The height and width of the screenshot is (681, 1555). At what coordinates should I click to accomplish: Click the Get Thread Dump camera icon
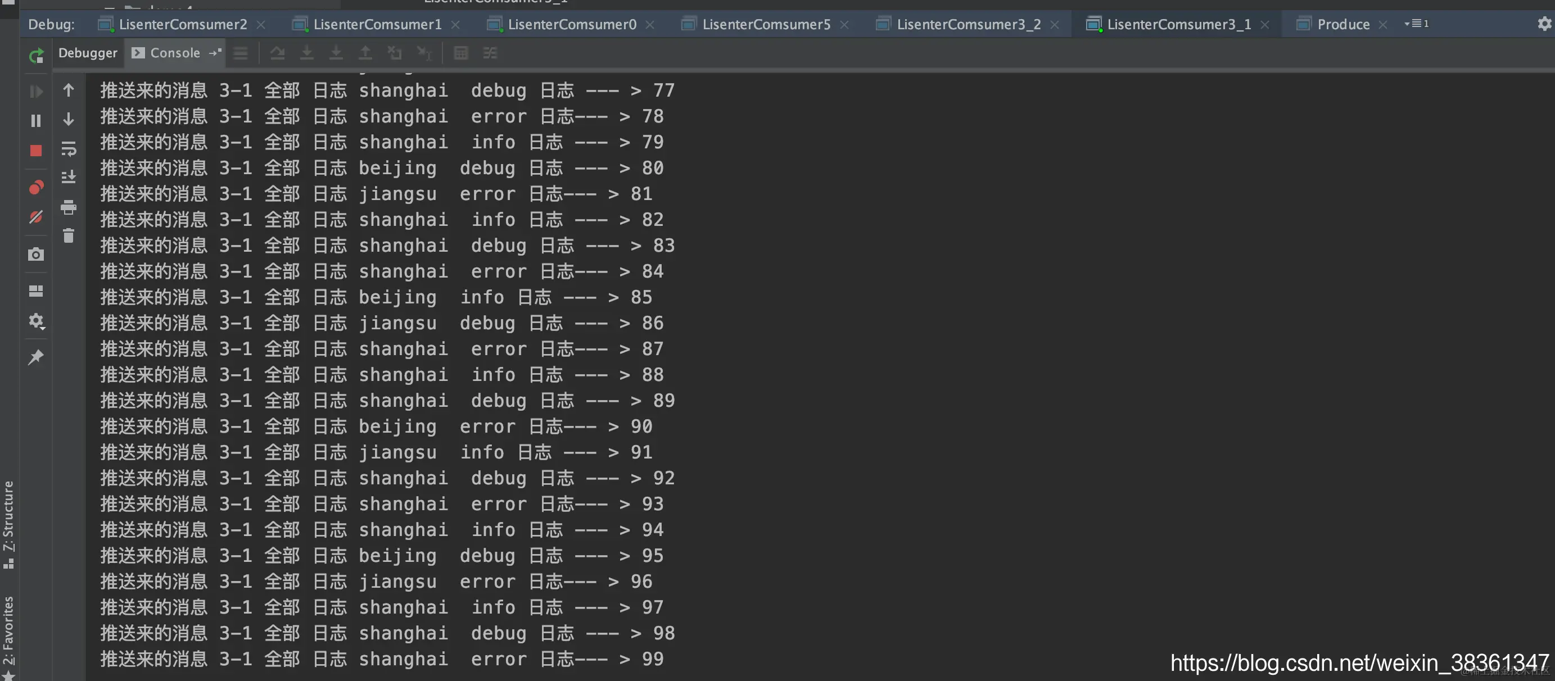point(36,255)
